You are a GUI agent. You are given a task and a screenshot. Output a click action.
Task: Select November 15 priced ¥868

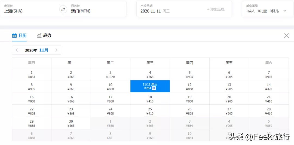pos(32,99)
